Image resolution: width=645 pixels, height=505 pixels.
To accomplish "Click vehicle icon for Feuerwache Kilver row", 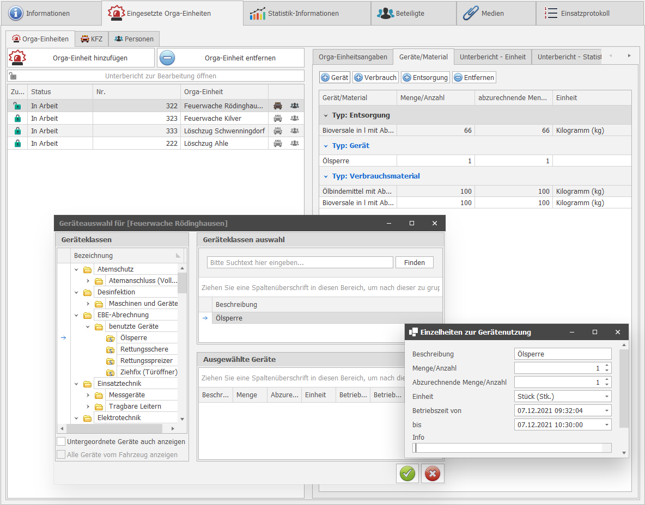I will tap(278, 118).
